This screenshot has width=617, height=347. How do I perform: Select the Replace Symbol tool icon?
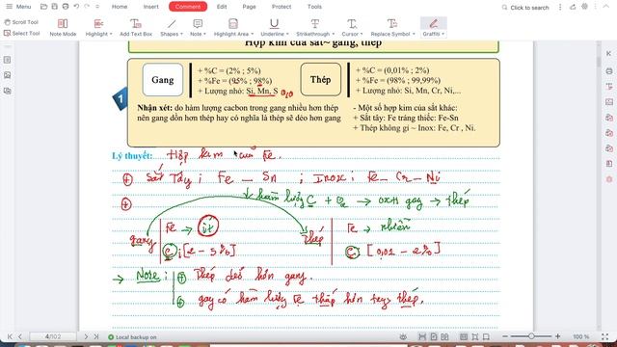click(392, 23)
